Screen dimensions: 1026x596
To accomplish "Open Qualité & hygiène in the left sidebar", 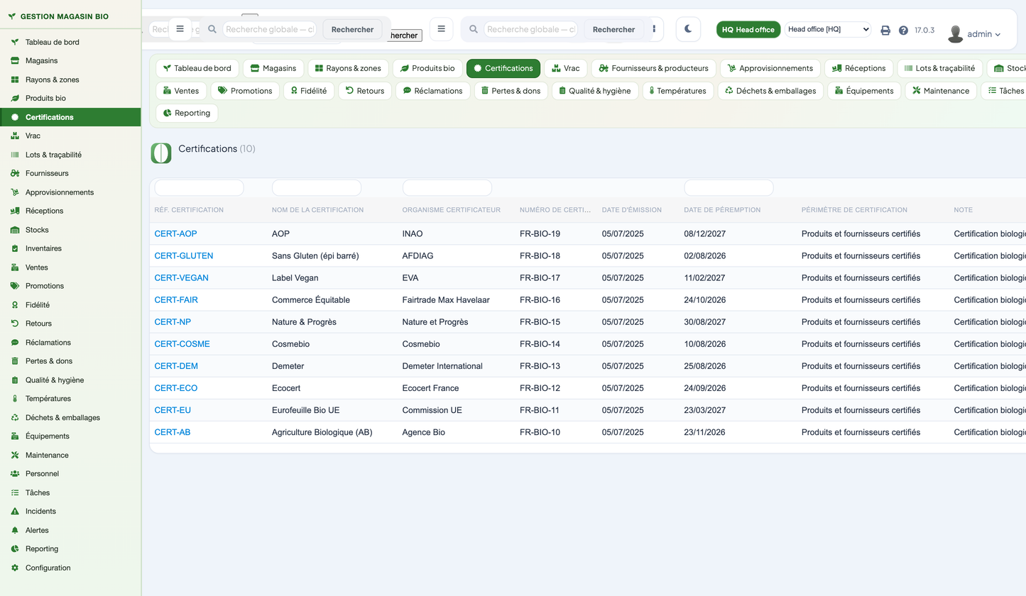I will coord(70,380).
